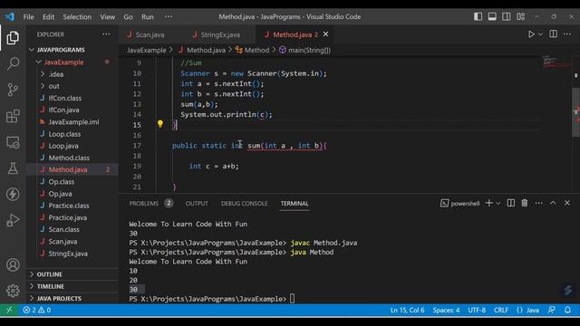Open Customize Layout icon
This screenshot has height=326, width=580.
click(x=521, y=16)
